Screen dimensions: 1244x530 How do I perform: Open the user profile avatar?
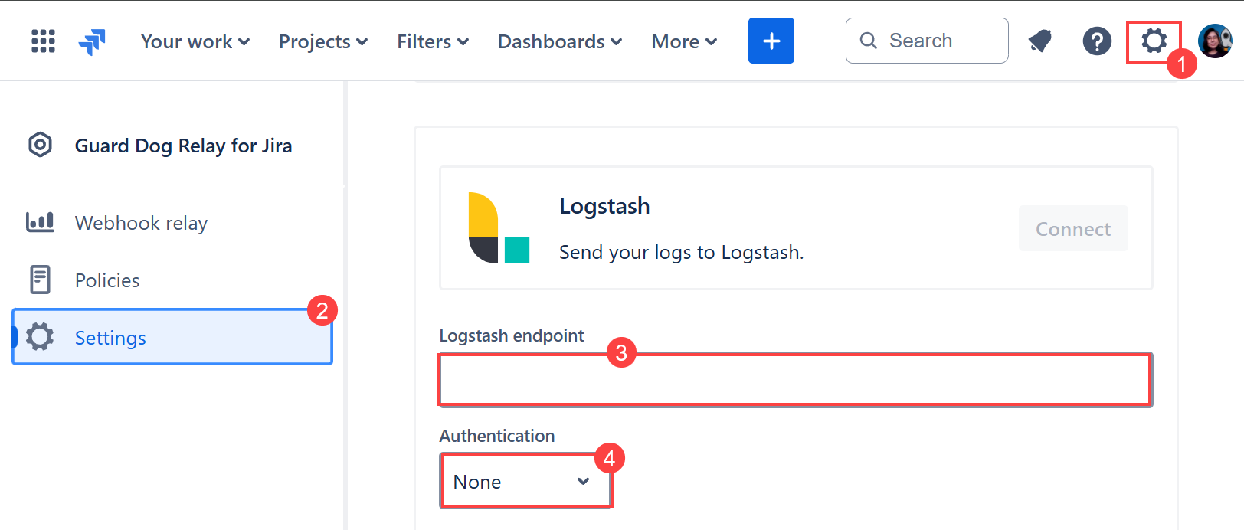(1215, 41)
